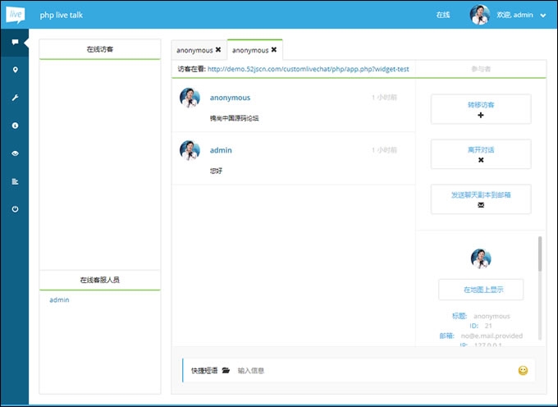This screenshot has width=558, height=407.
Task: Close the first anonymous chat tab
Action: point(218,50)
